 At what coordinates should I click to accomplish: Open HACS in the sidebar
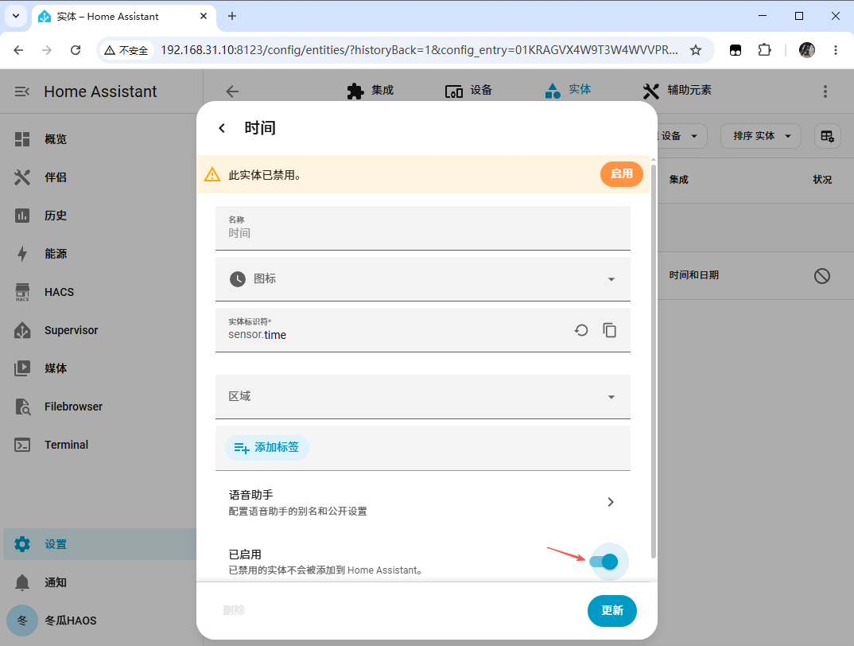pos(99,292)
